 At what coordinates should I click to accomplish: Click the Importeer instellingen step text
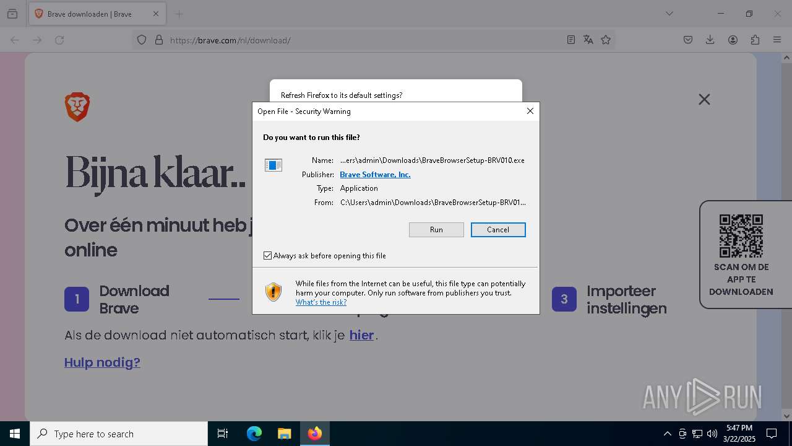[x=627, y=300]
